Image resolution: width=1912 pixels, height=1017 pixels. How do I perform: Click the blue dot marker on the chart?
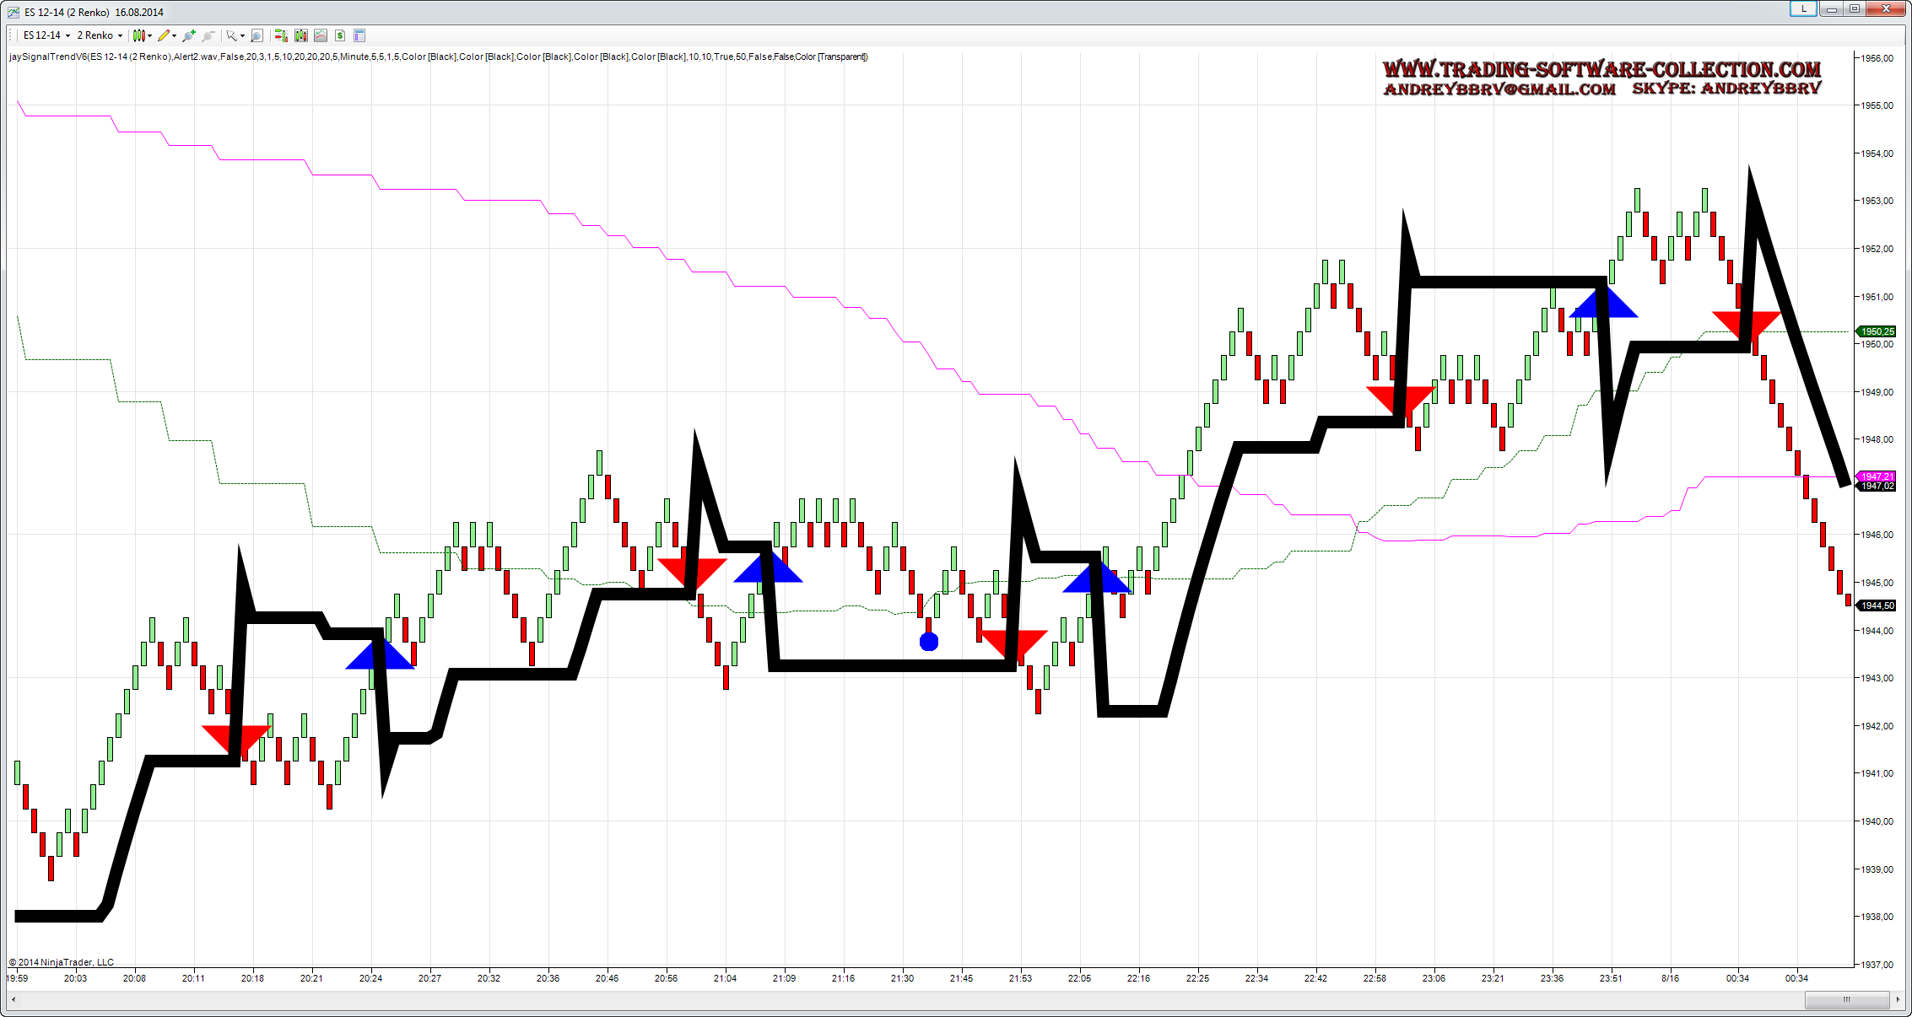pyautogui.click(x=928, y=643)
